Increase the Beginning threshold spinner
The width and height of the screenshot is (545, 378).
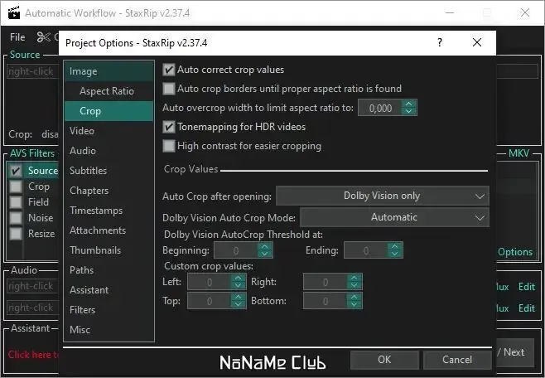tap(265, 246)
